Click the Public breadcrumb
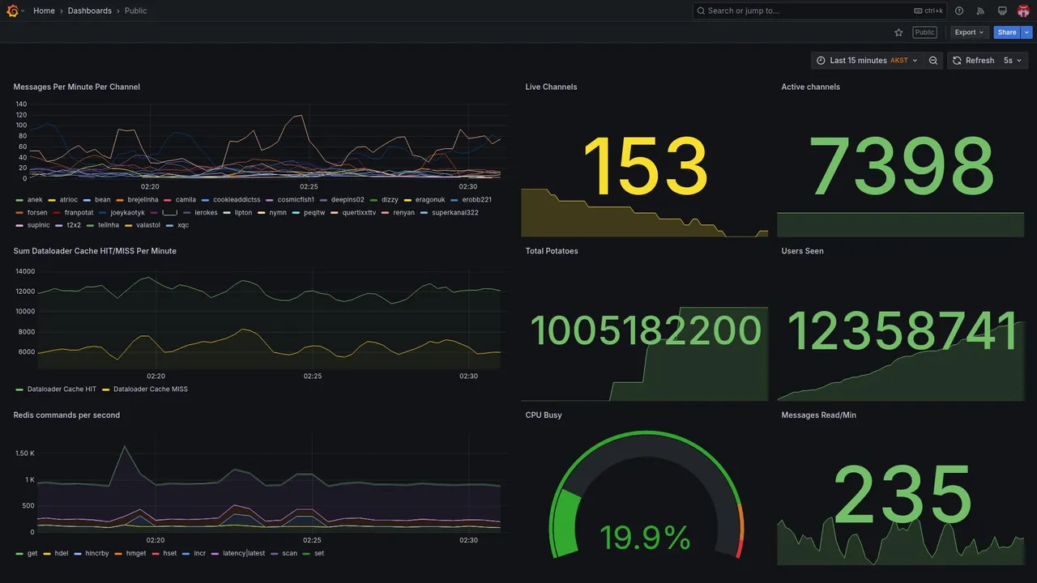Viewport: 1037px width, 583px height. click(136, 11)
